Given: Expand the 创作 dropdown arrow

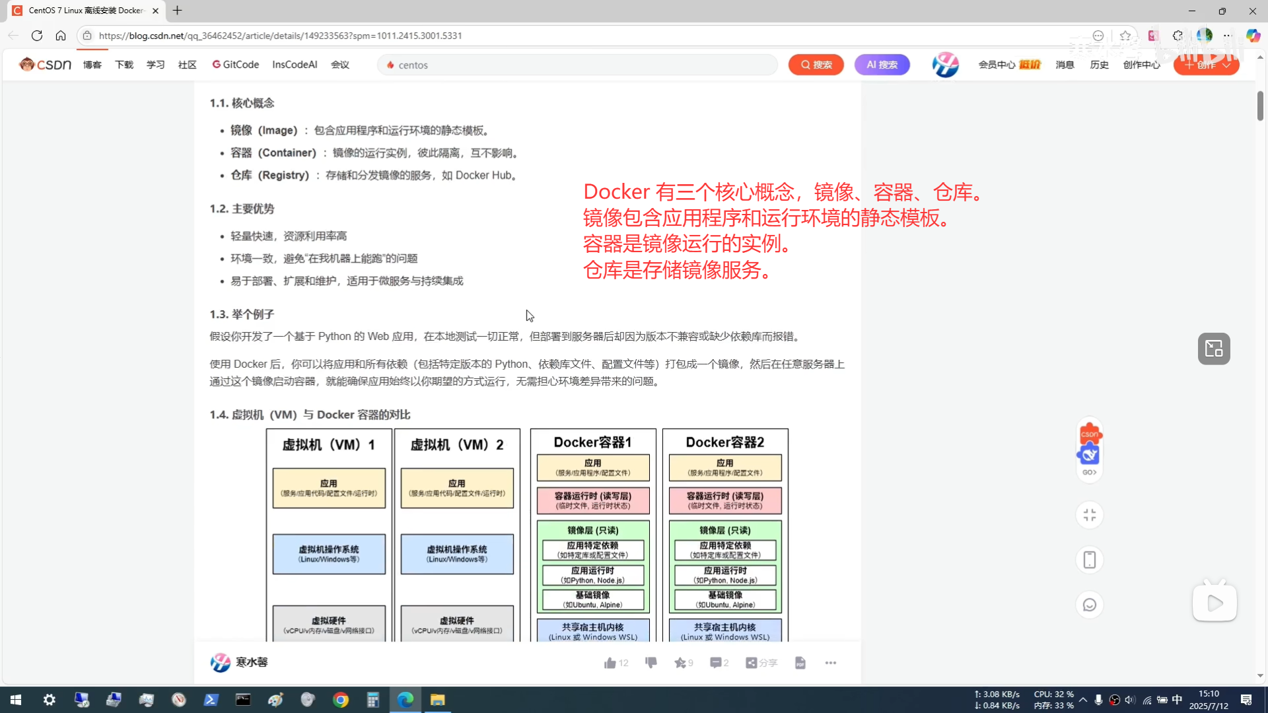Looking at the screenshot, I should (x=1226, y=65).
